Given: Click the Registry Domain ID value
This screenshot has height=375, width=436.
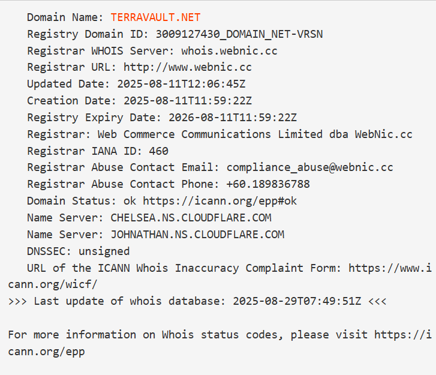Looking at the screenshot, I should click(239, 34).
